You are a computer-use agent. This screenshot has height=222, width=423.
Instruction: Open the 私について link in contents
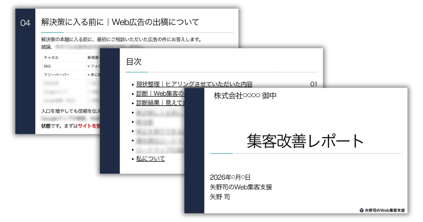(x=151, y=159)
